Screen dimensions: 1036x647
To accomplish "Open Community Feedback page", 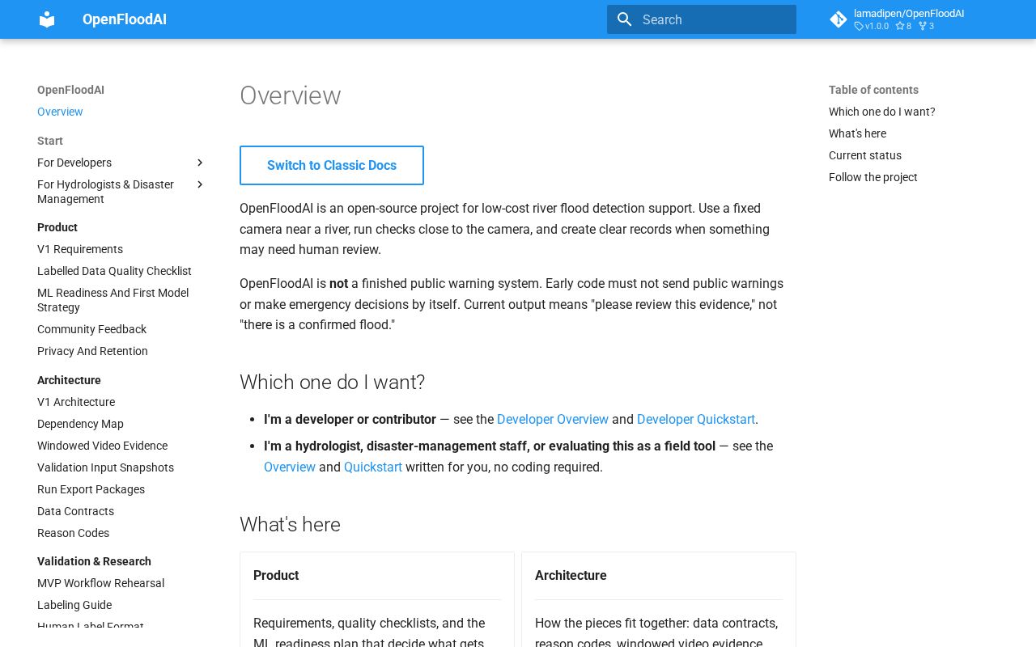I will pos(91,329).
